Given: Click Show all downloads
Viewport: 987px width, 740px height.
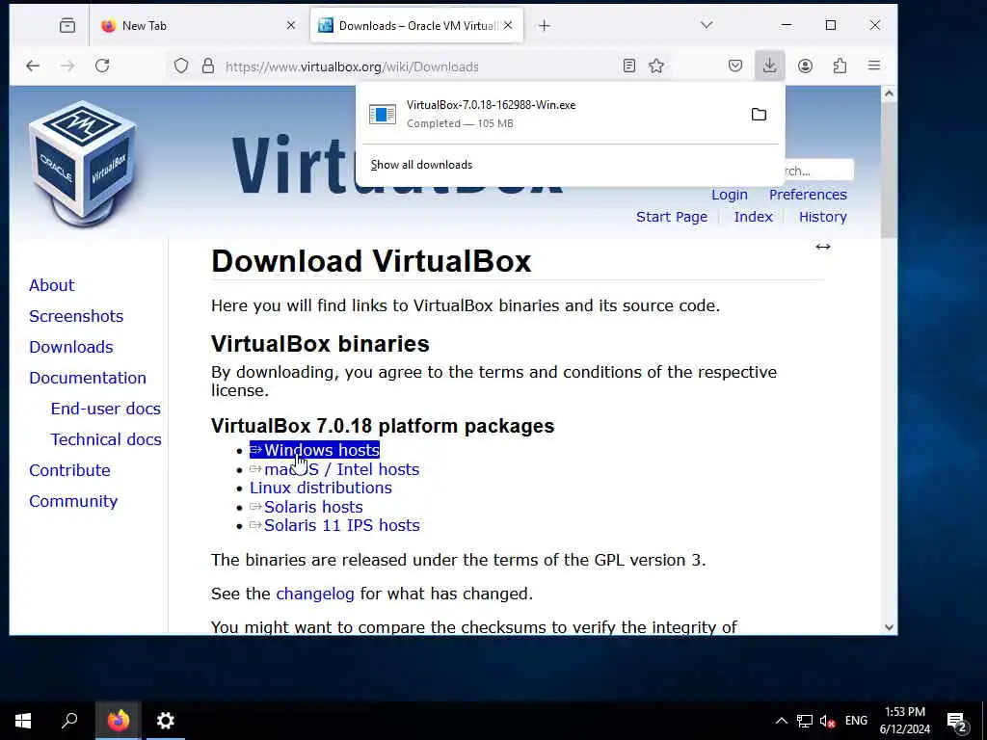Looking at the screenshot, I should pyautogui.click(x=421, y=165).
